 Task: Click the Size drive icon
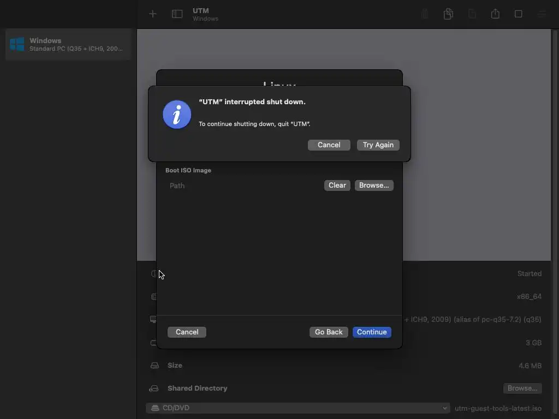[154, 366]
